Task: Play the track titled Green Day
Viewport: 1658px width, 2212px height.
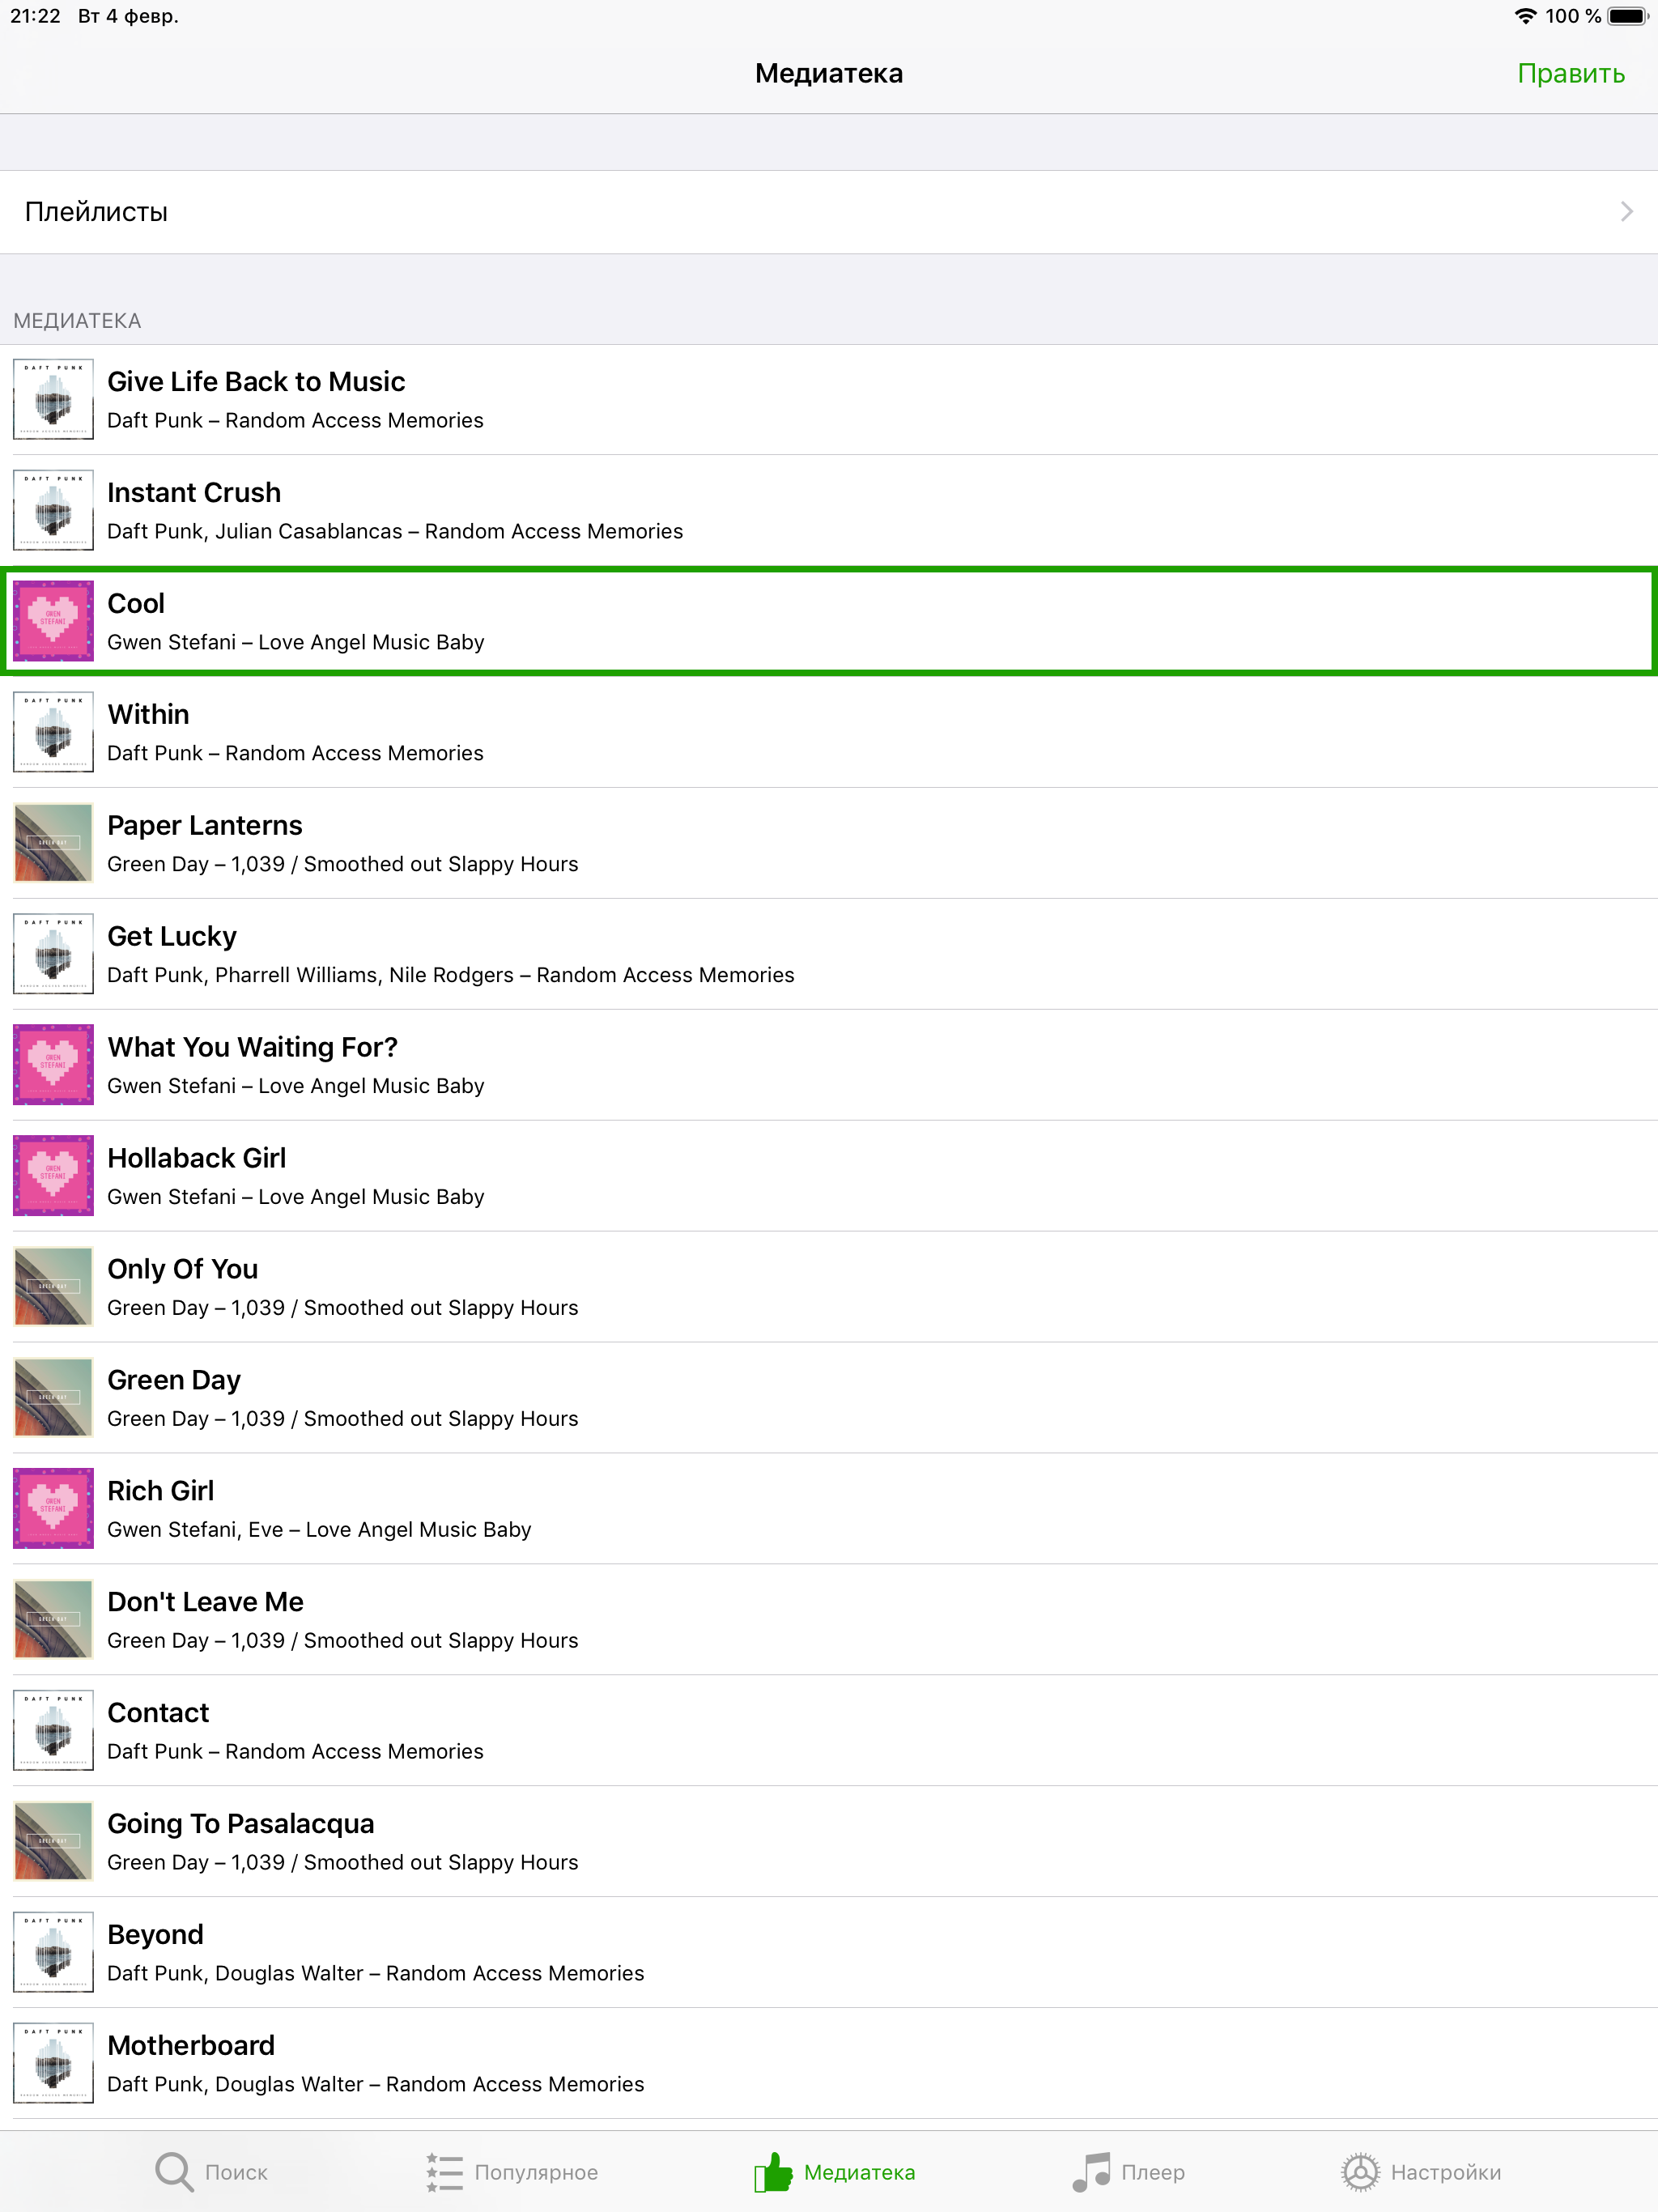Action: coord(174,1381)
